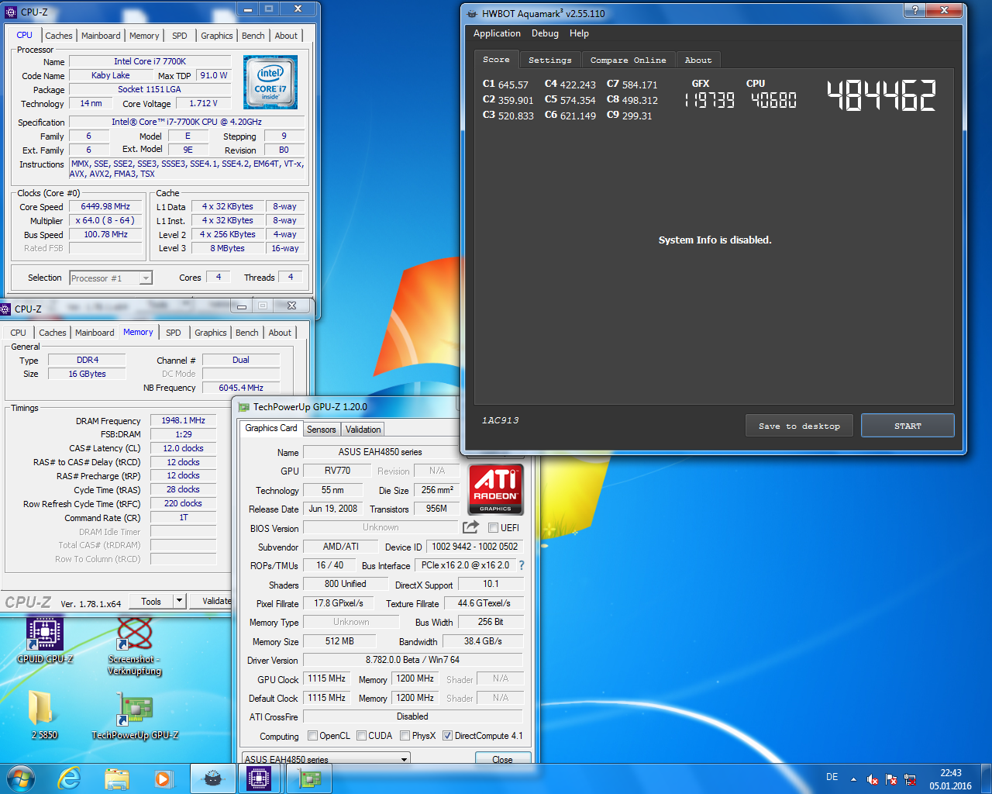Image resolution: width=992 pixels, height=794 pixels.
Task: Switch to Compare Online tab in Aquamark
Action: coord(628,60)
